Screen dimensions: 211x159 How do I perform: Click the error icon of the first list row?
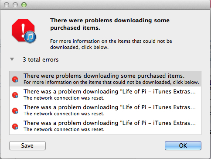[15, 79]
